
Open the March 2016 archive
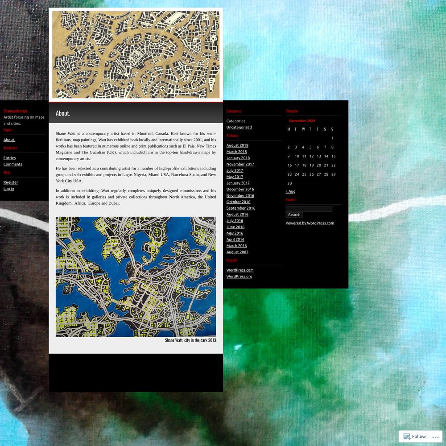pyautogui.click(x=237, y=246)
